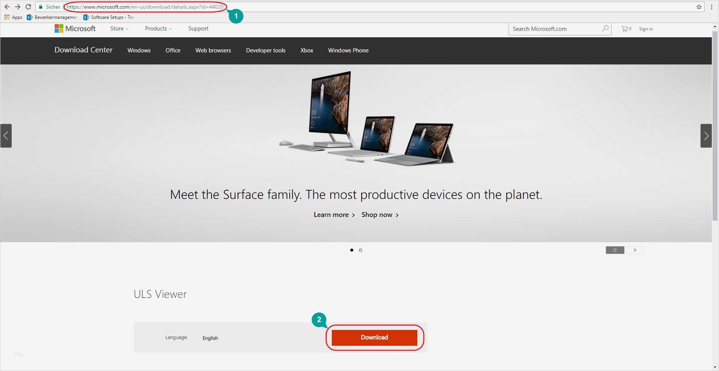This screenshot has height=371, width=719.
Task: Show the next carousel slide
Action: pyautogui.click(x=706, y=136)
